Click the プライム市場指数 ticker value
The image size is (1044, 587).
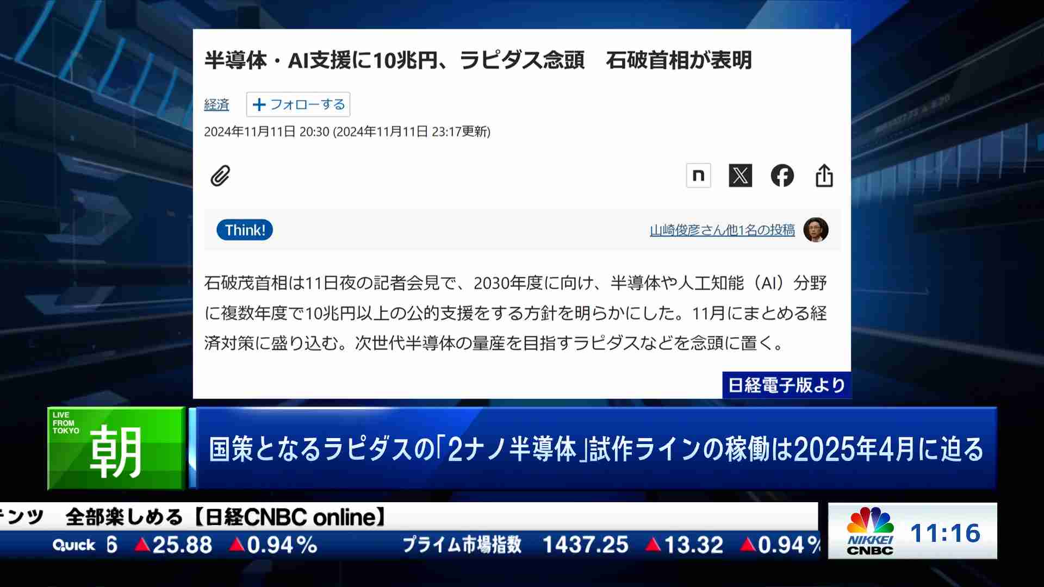(585, 545)
